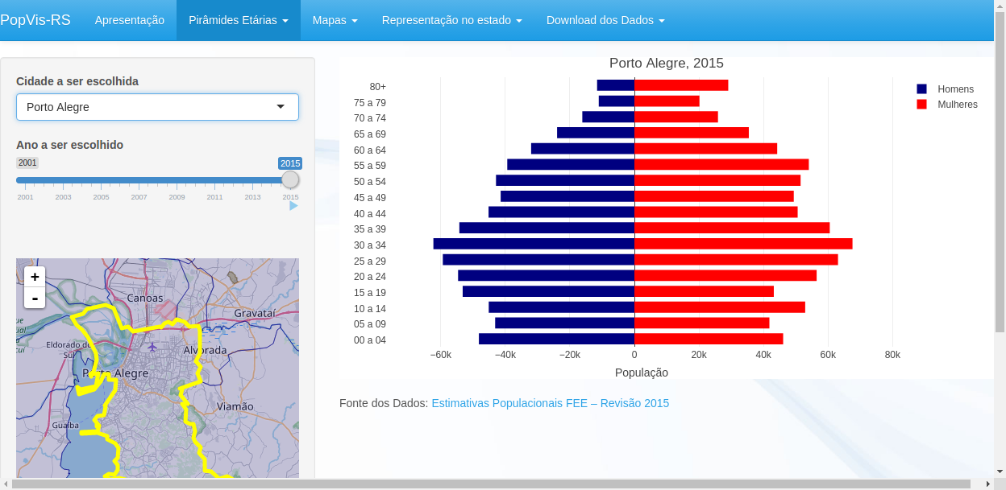Click the year slider handle at 2015

pyautogui.click(x=290, y=180)
